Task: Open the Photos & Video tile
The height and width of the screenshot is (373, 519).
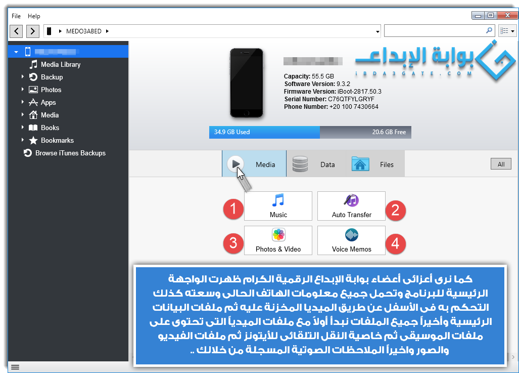Action: (x=278, y=240)
